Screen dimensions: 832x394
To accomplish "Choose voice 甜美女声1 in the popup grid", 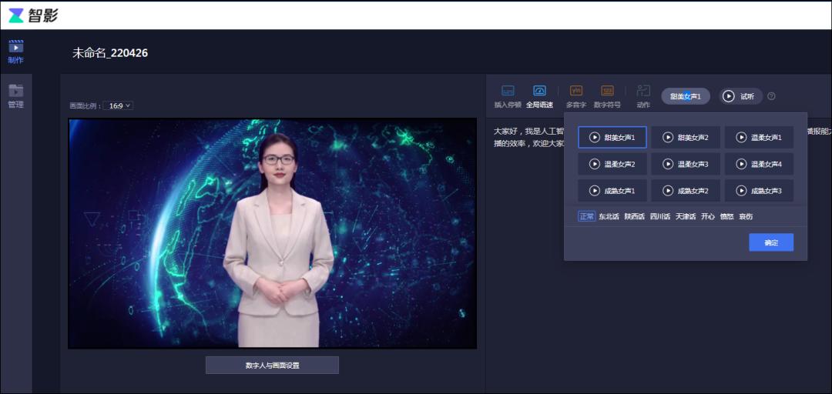I will pos(612,137).
